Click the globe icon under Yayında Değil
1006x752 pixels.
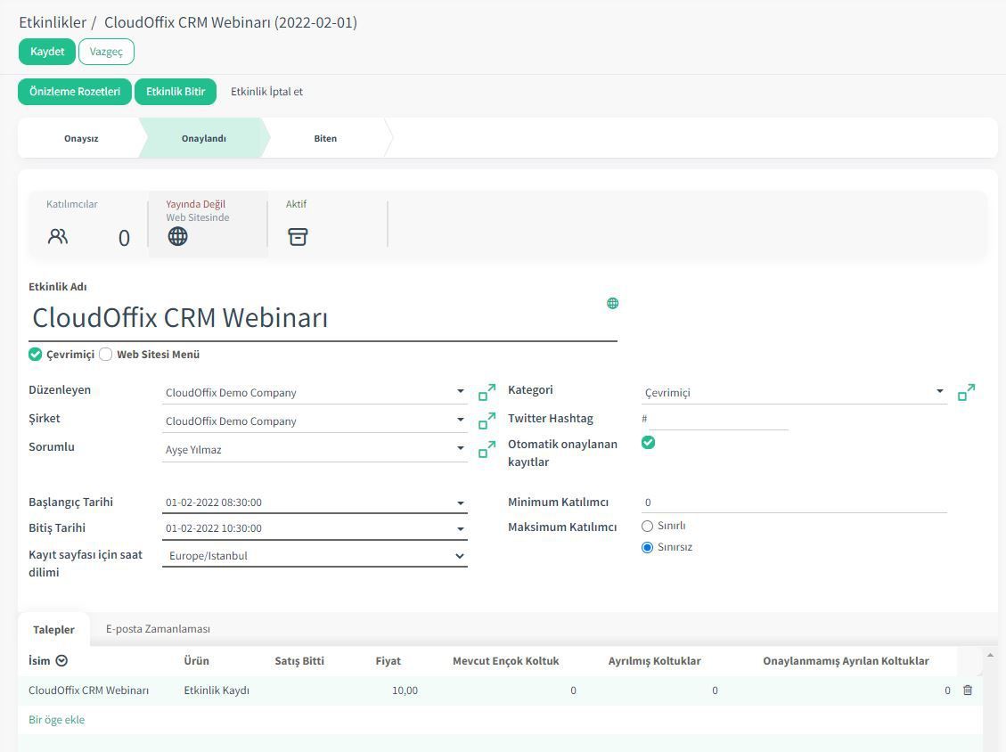177,237
